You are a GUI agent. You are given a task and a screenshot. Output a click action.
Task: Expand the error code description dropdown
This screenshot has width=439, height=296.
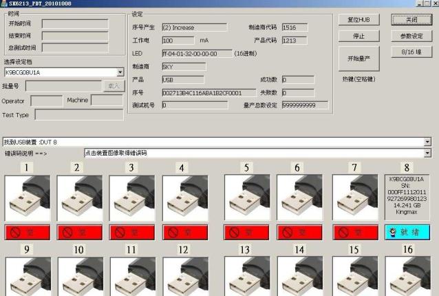(427, 153)
